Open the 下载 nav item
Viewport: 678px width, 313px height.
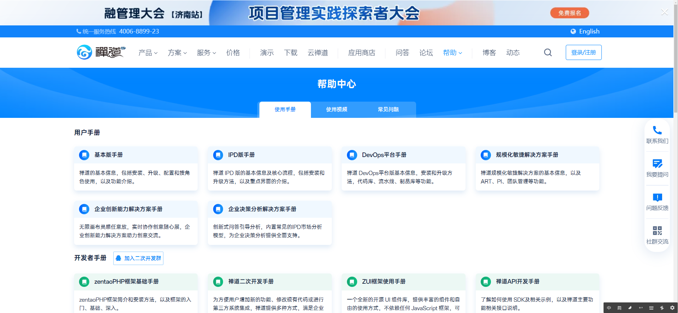[x=291, y=53]
